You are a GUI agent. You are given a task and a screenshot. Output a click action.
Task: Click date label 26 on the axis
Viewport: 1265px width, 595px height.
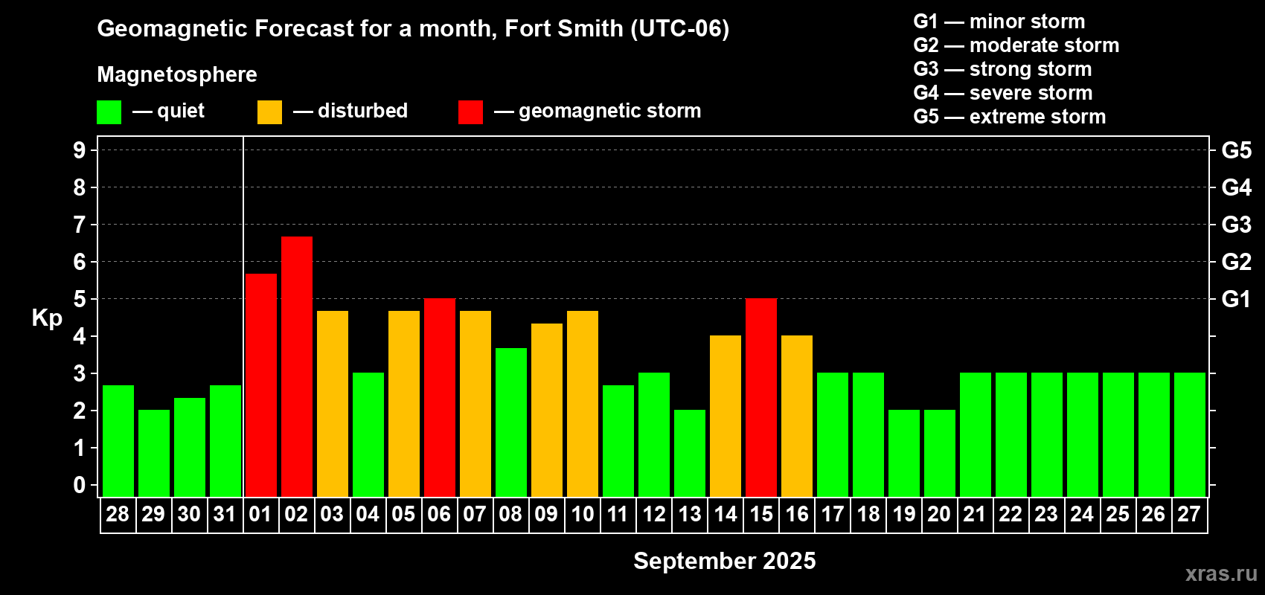[x=1153, y=515]
